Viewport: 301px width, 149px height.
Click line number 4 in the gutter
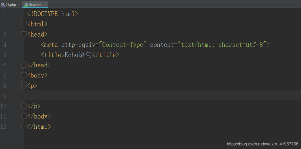[x=5, y=45]
